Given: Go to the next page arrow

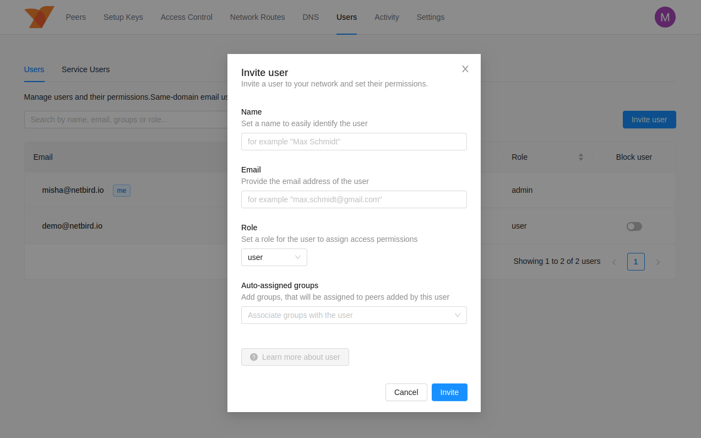Looking at the screenshot, I should click(x=657, y=262).
